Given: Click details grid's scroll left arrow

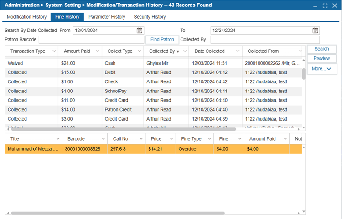Looking at the screenshot, I should (x=8, y=213).
